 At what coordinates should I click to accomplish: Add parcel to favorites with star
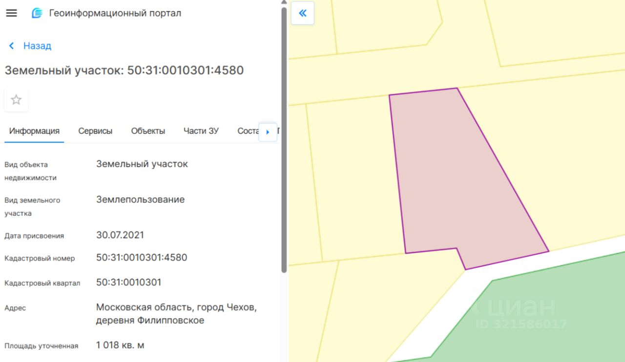point(16,100)
